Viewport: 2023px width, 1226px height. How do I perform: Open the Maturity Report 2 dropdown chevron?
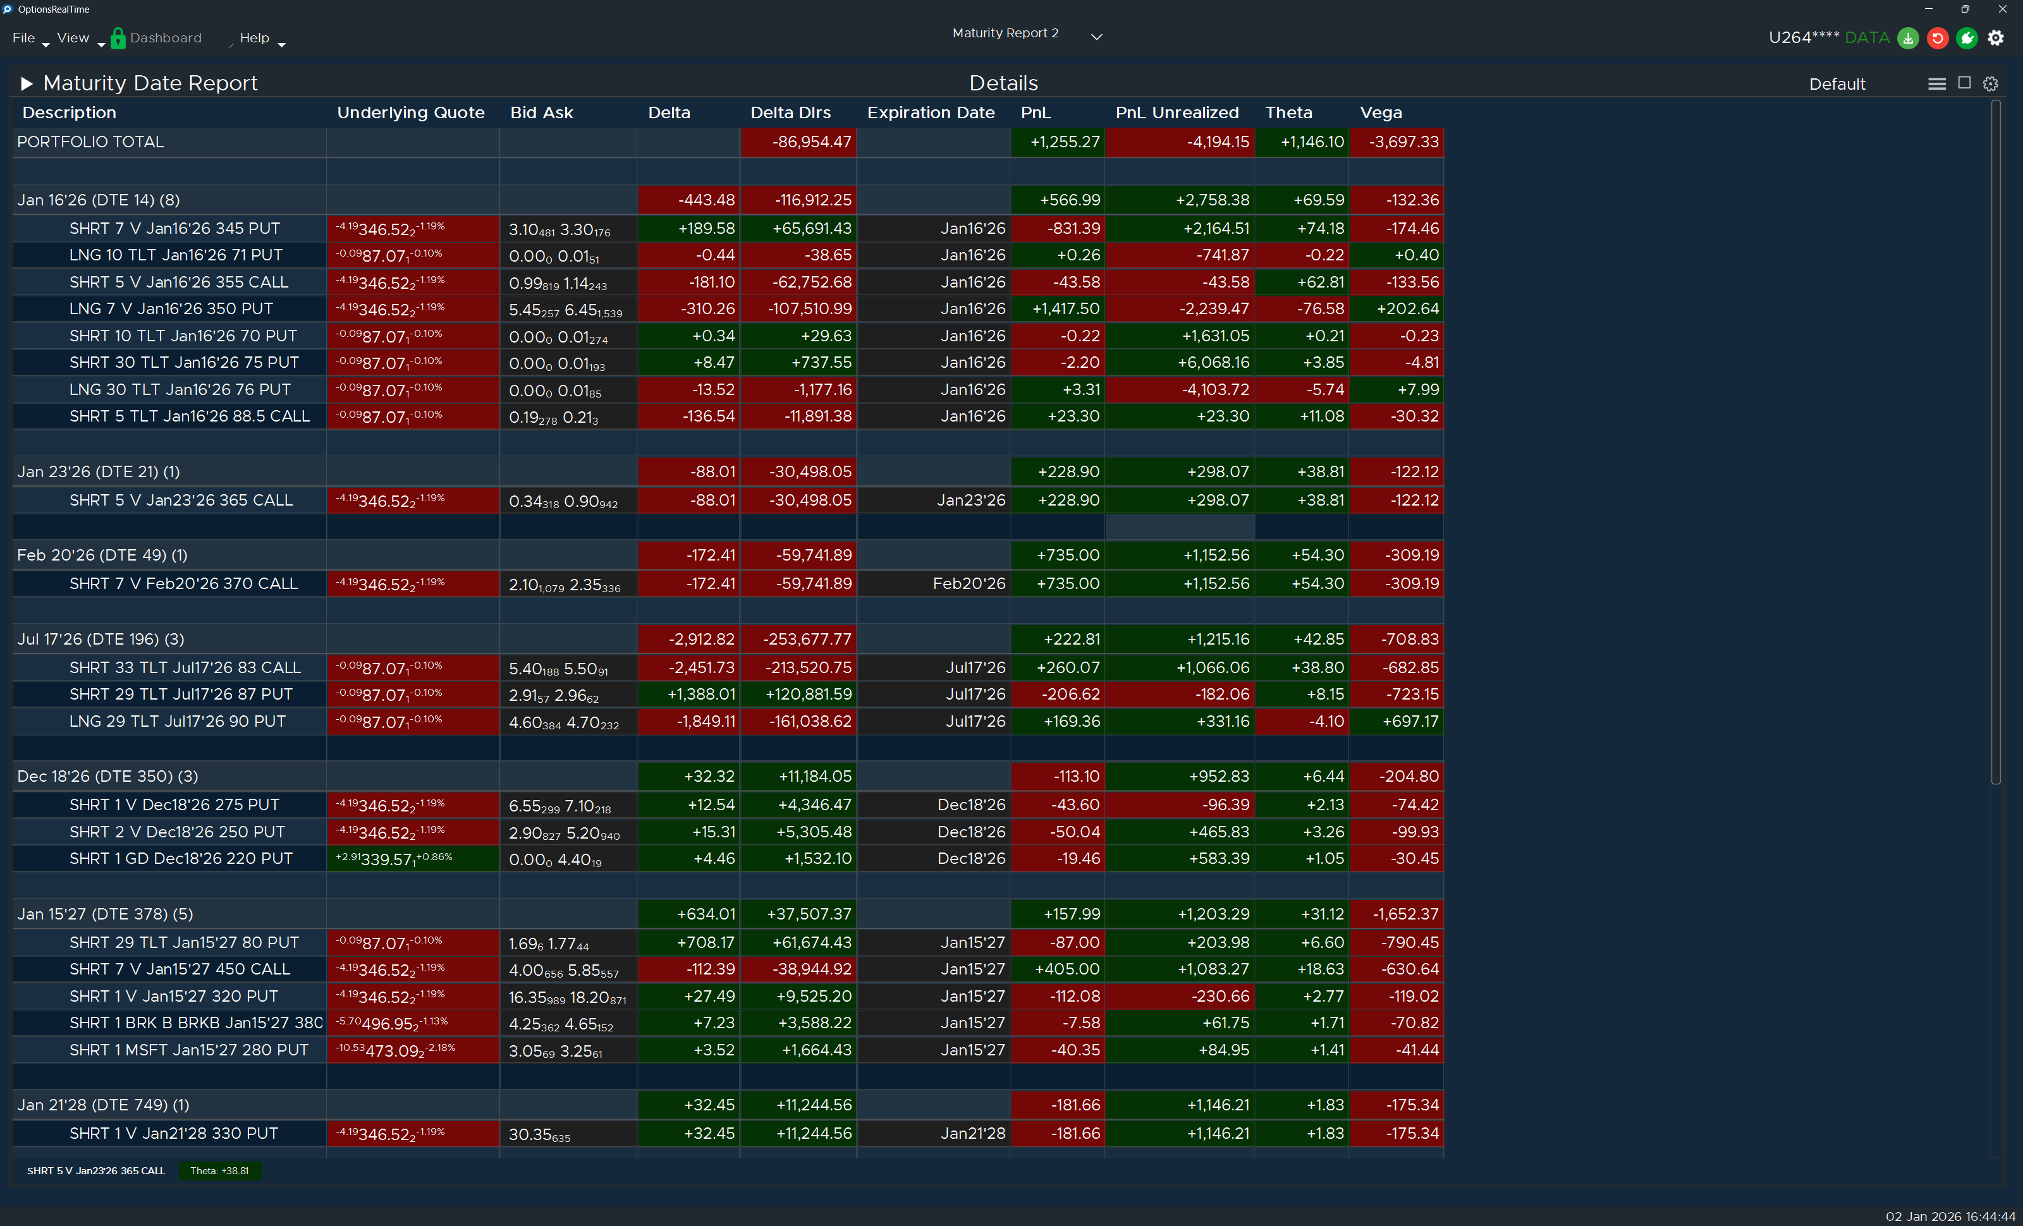pyautogui.click(x=1096, y=36)
